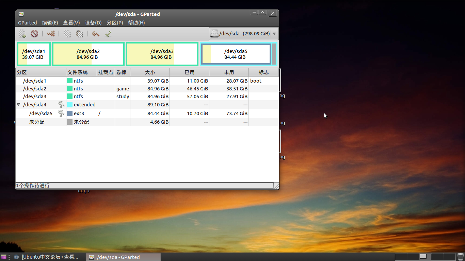Click the 57.05 GiB used cell
This screenshot has width=465, height=261.
tap(189, 97)
